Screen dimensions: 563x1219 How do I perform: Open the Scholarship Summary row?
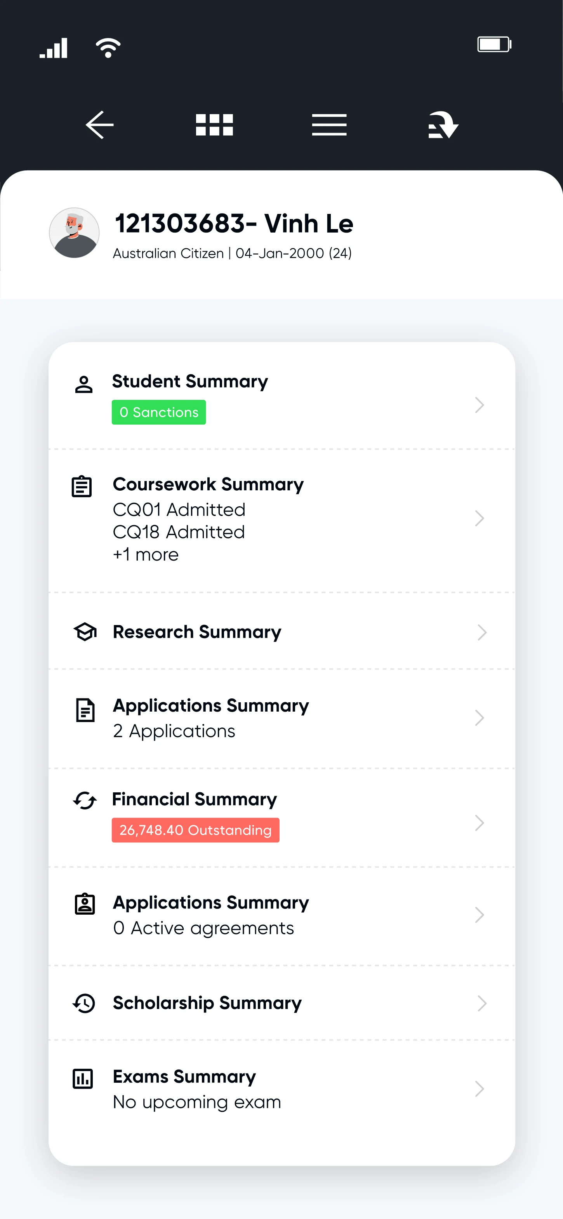(281, 1003)
